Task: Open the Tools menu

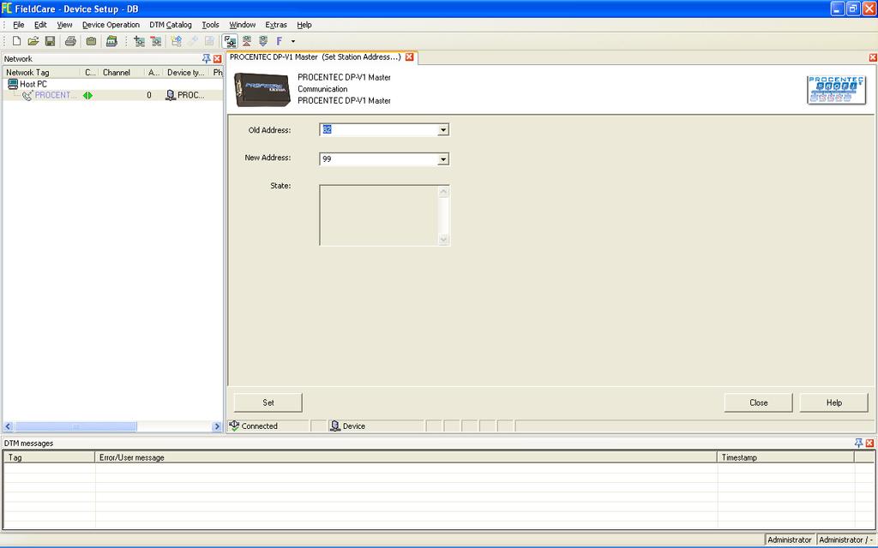Action: click(211, 25)
